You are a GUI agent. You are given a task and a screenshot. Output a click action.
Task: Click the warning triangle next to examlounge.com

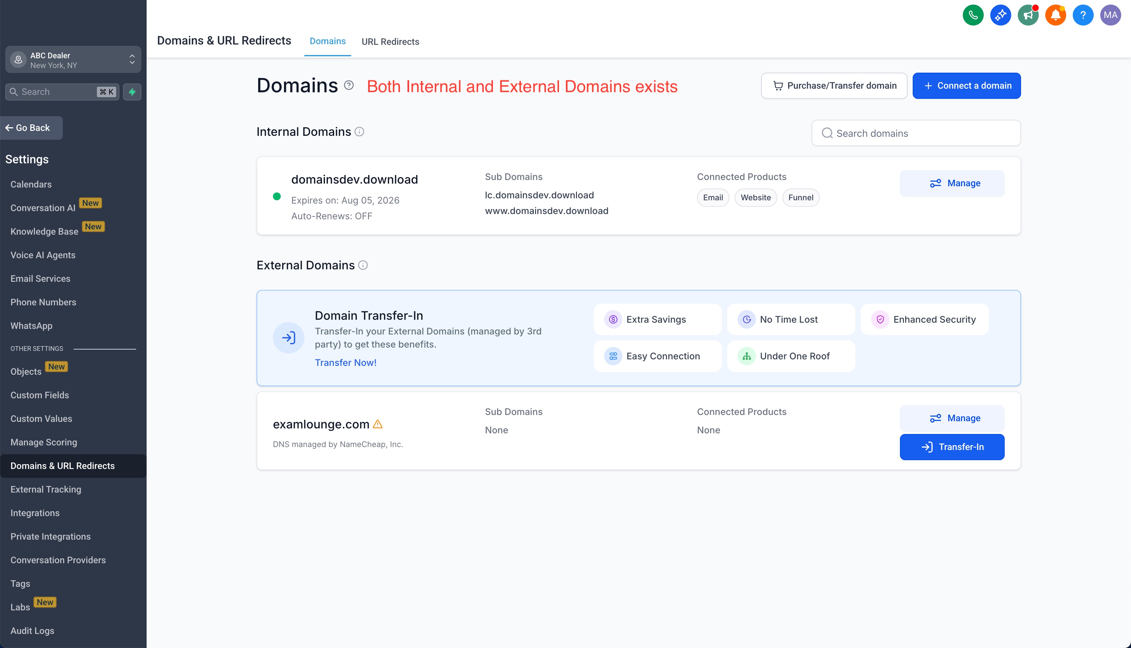(x=378, y=424)
